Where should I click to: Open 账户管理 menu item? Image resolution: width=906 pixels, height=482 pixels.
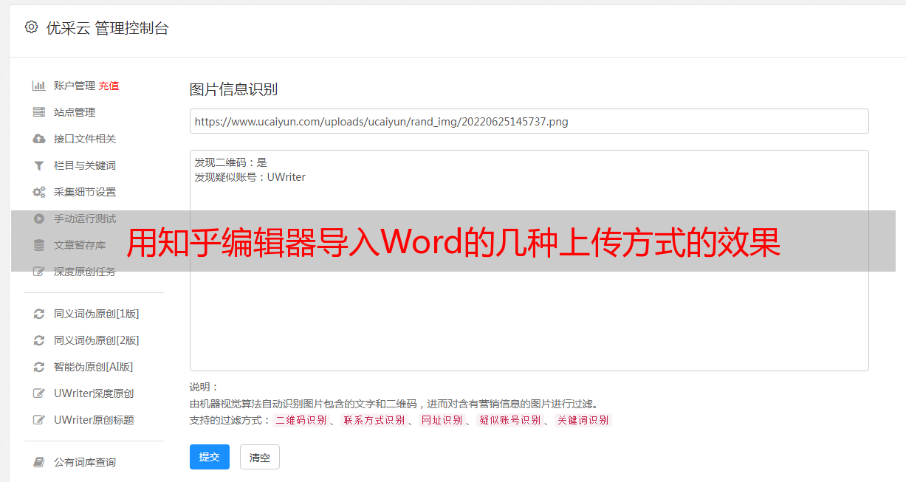75,86
